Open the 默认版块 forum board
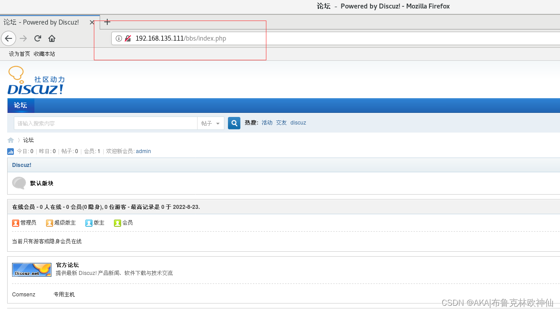Screen dimensions: 560x312 tap(42, 183)
